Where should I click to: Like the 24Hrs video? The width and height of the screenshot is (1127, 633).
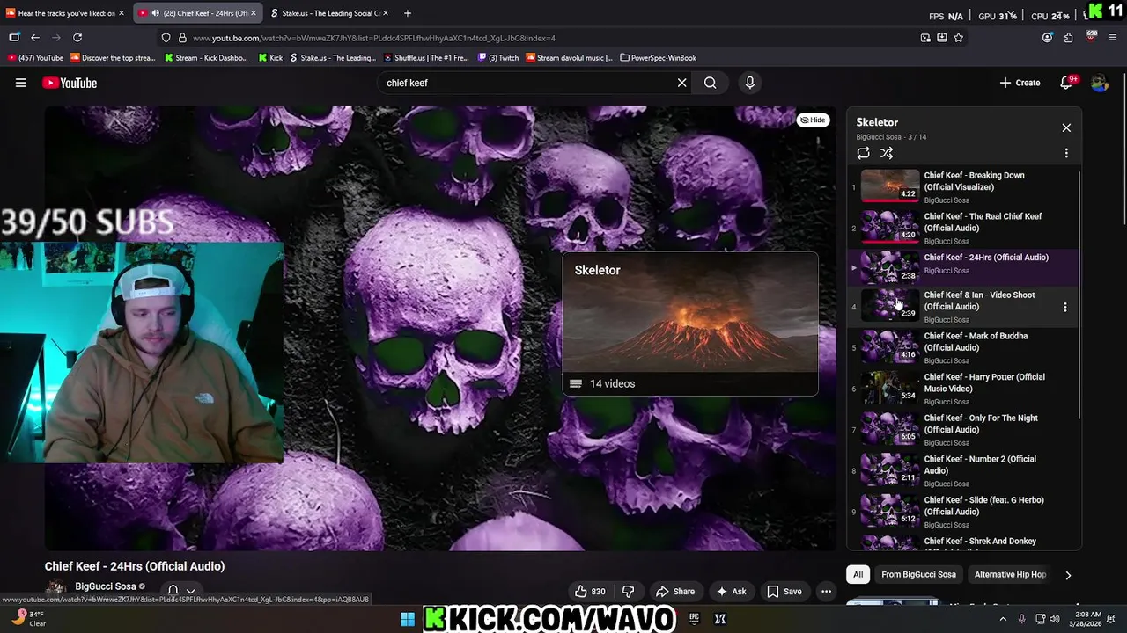coord(590,592)
